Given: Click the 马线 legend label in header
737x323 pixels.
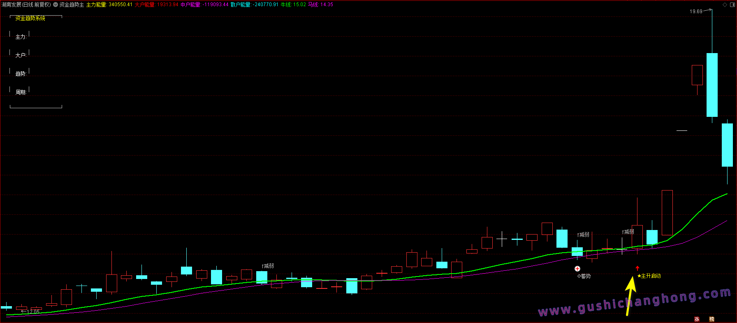Looking at the screenshot, I should pyautogui.click(x=313, y=5).
